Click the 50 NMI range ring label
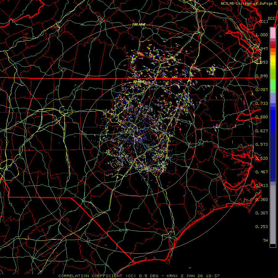 coord(139,82)
